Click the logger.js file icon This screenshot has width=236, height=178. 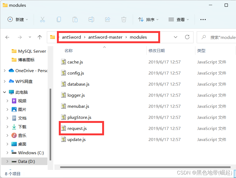point(63,95)
